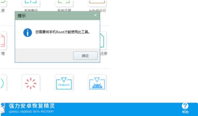Click the 提示 dialog title text
The height and width of the screenshot is (116, 198).
tap(22, 16)
